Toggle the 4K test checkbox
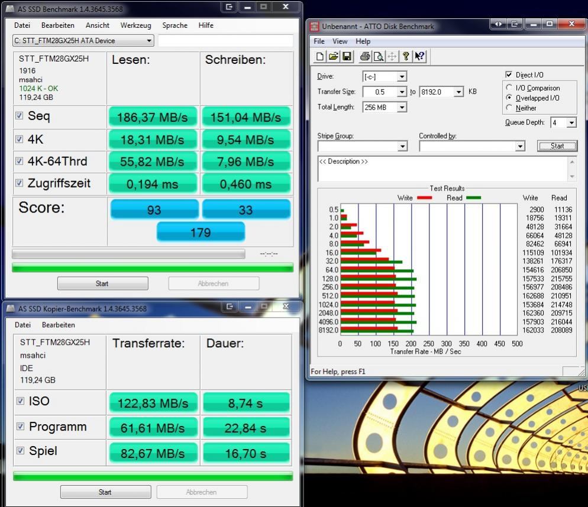 [19, 139]
